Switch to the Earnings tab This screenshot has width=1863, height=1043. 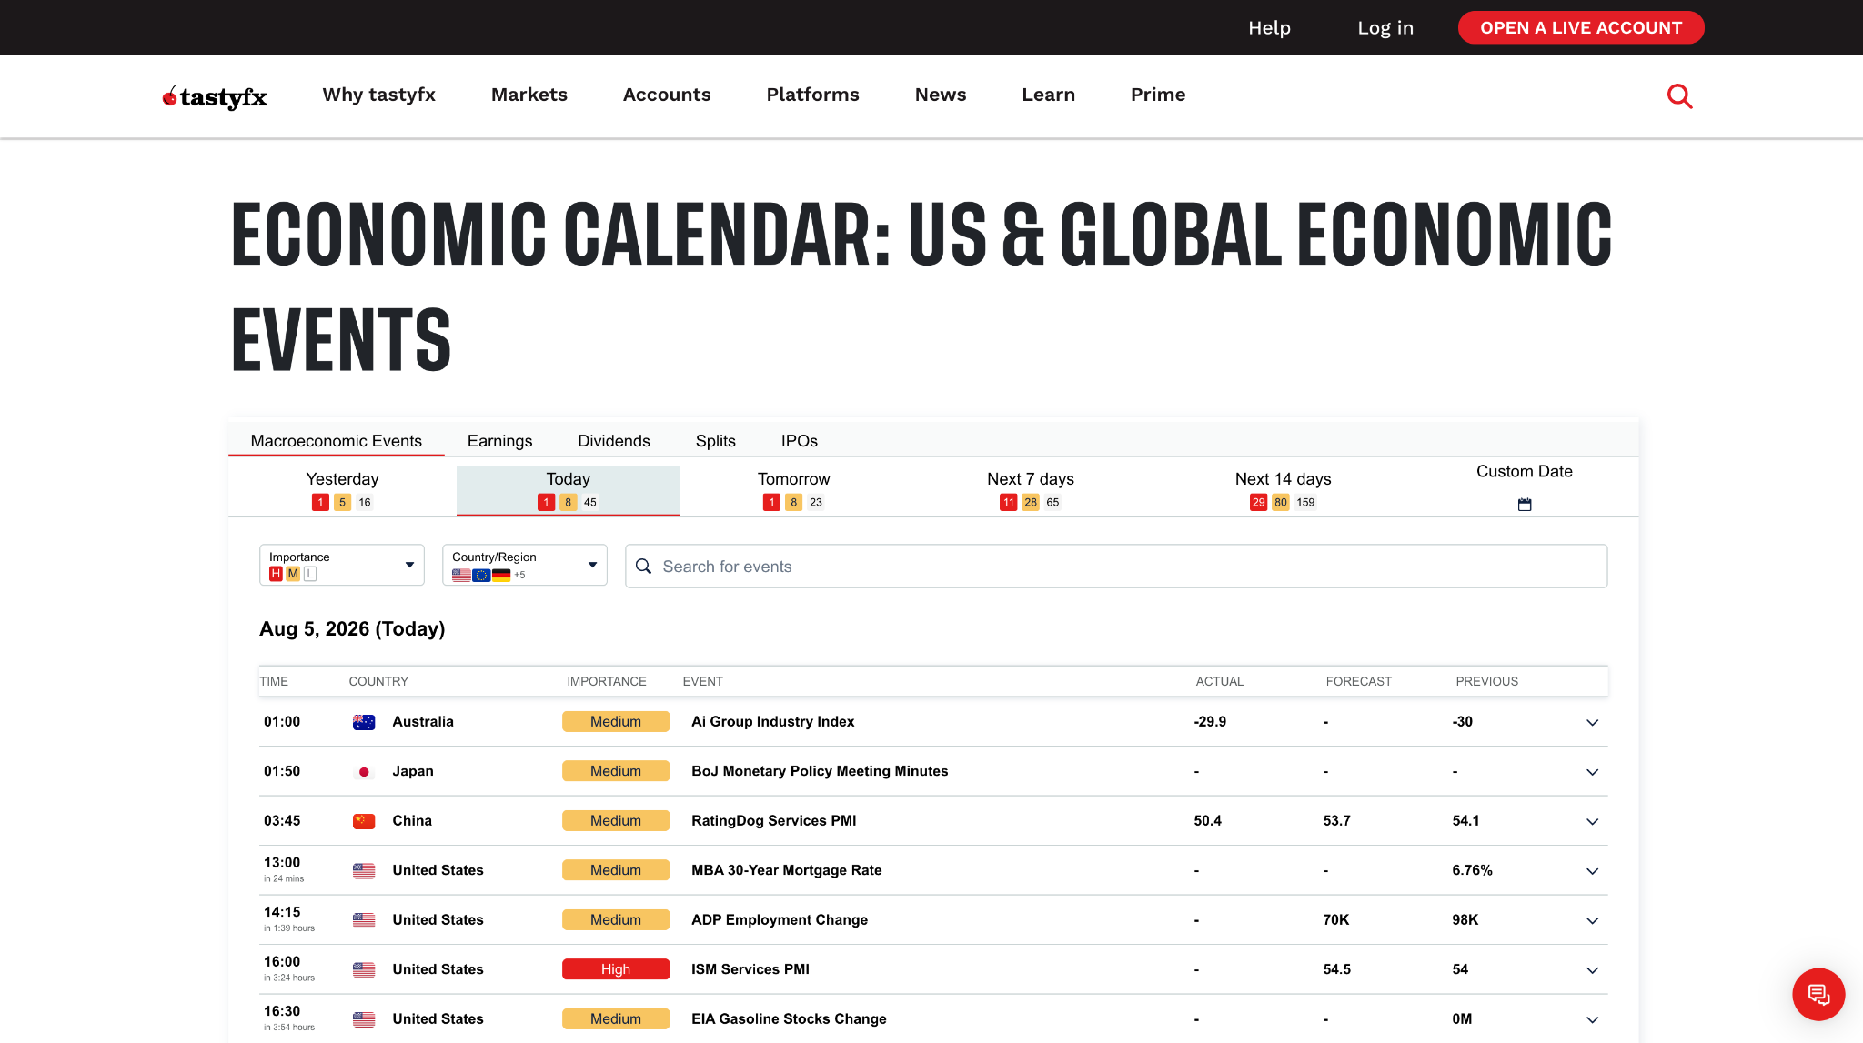[499, 441]
